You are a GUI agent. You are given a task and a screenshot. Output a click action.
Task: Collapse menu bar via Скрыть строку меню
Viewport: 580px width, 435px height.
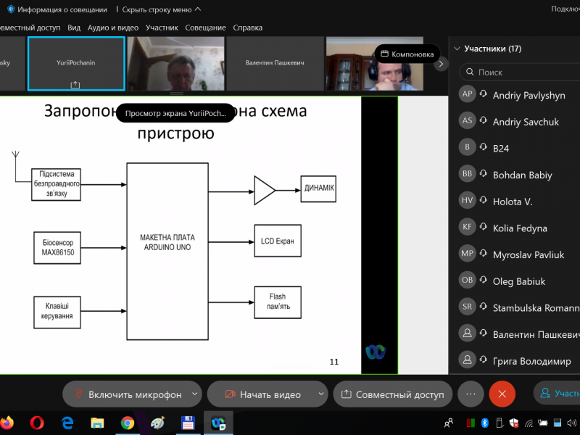click(x=162, y=9)
